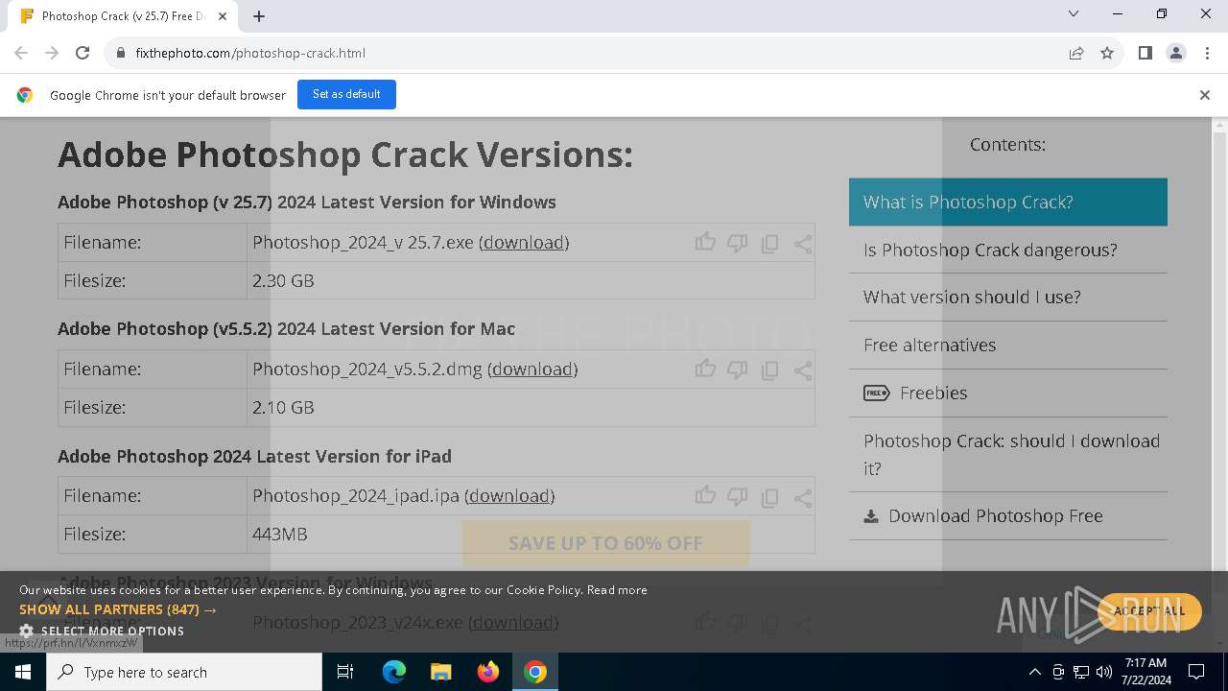Open the Chrome side panel icon
This screenshot has height=691, width=1228.
pos(1145,53)
